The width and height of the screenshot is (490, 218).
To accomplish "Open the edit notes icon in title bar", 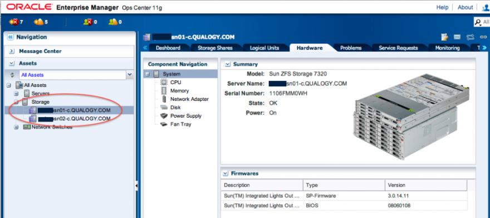I will point(445,37).
